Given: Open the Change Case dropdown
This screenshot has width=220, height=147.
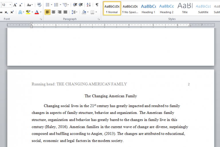Looking at the screenshot, I should point(30,5).
